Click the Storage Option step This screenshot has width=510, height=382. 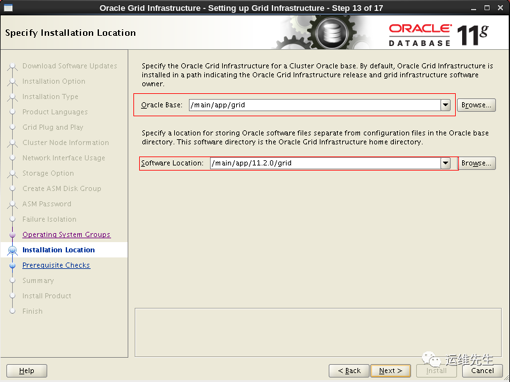tap(48, 173)
